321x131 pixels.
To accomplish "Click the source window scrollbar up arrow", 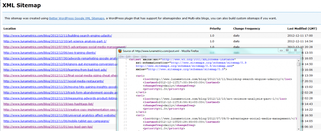I will point(299,61).
